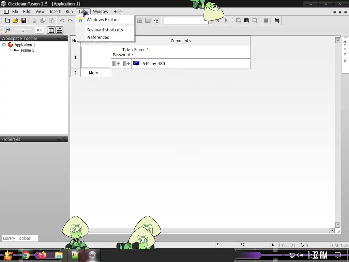Open the Edit menu

click(x=27, y=12)
